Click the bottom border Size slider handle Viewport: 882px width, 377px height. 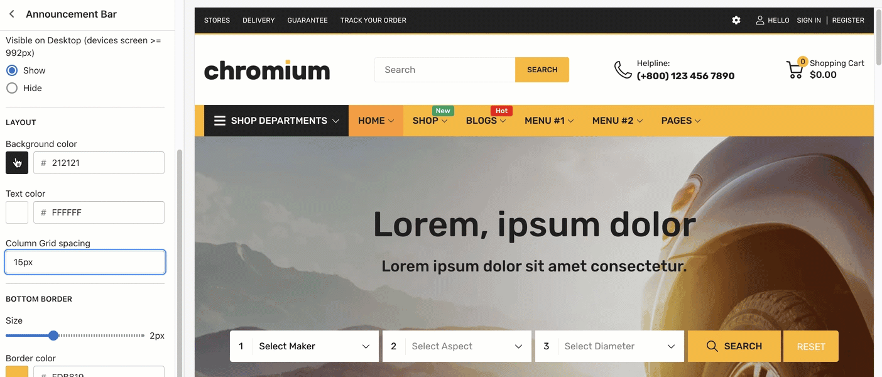coord(53,336)
